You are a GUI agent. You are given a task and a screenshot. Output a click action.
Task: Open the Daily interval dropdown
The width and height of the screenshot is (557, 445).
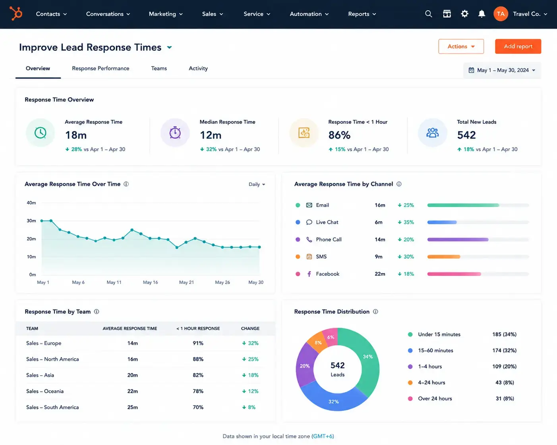[x=257, y=184]
